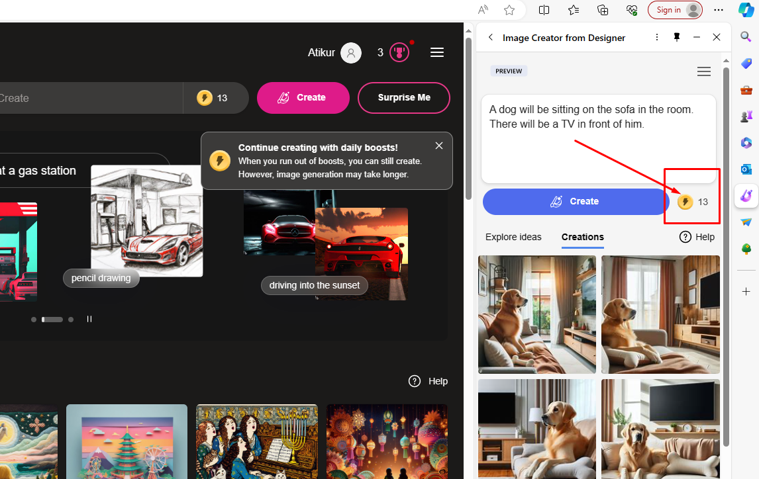Open Search icon in Edge sidebar
Image resolution: width=759 pixels, height=479 pixels.
tap(746, 36)
